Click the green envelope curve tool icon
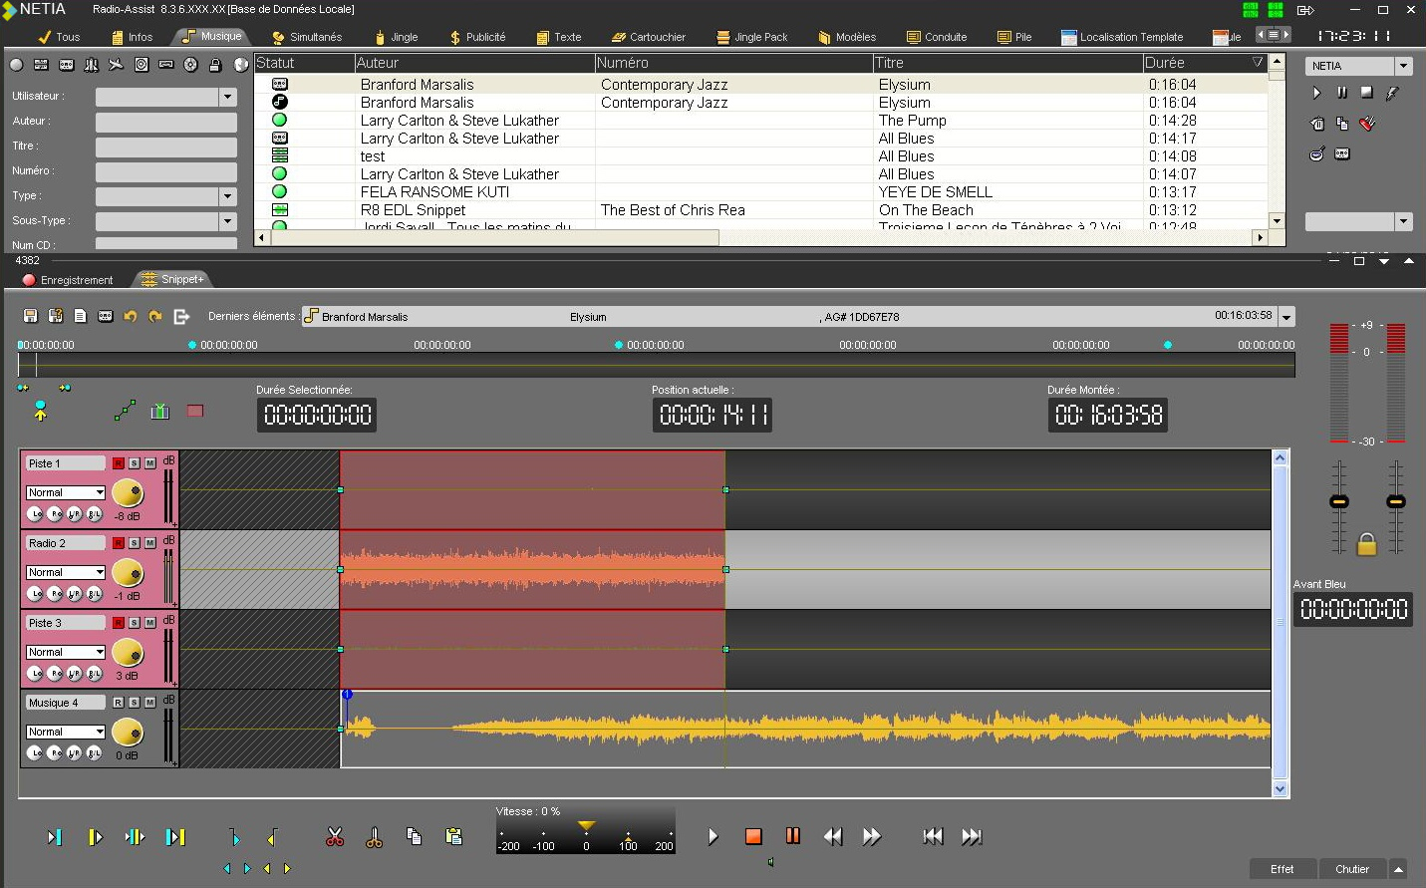Screen dimensions: 1426x888 (x=125, y=411)
